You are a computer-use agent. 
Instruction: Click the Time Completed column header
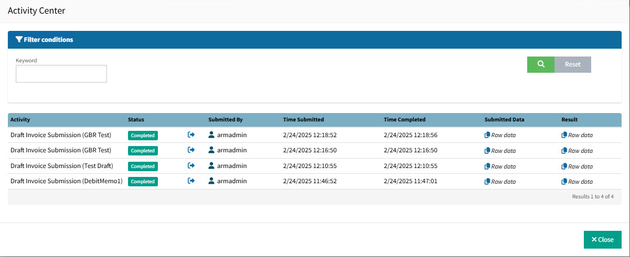(x=405, y=120)
